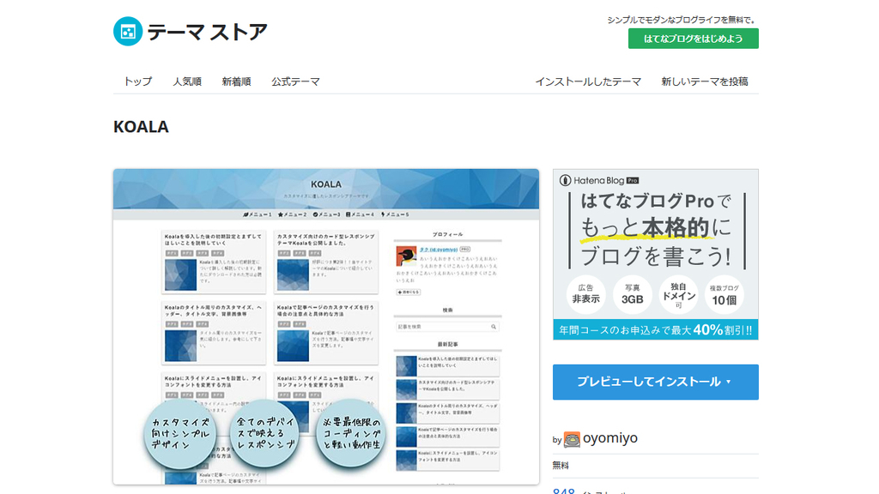Open インストールしたテーマ page

point(587,81)
